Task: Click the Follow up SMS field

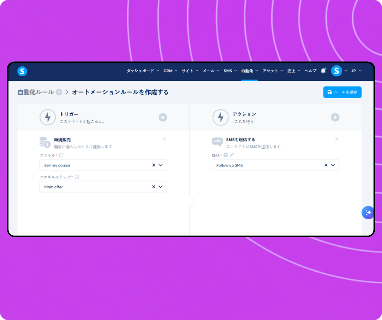Action: [x=275, y=165]
